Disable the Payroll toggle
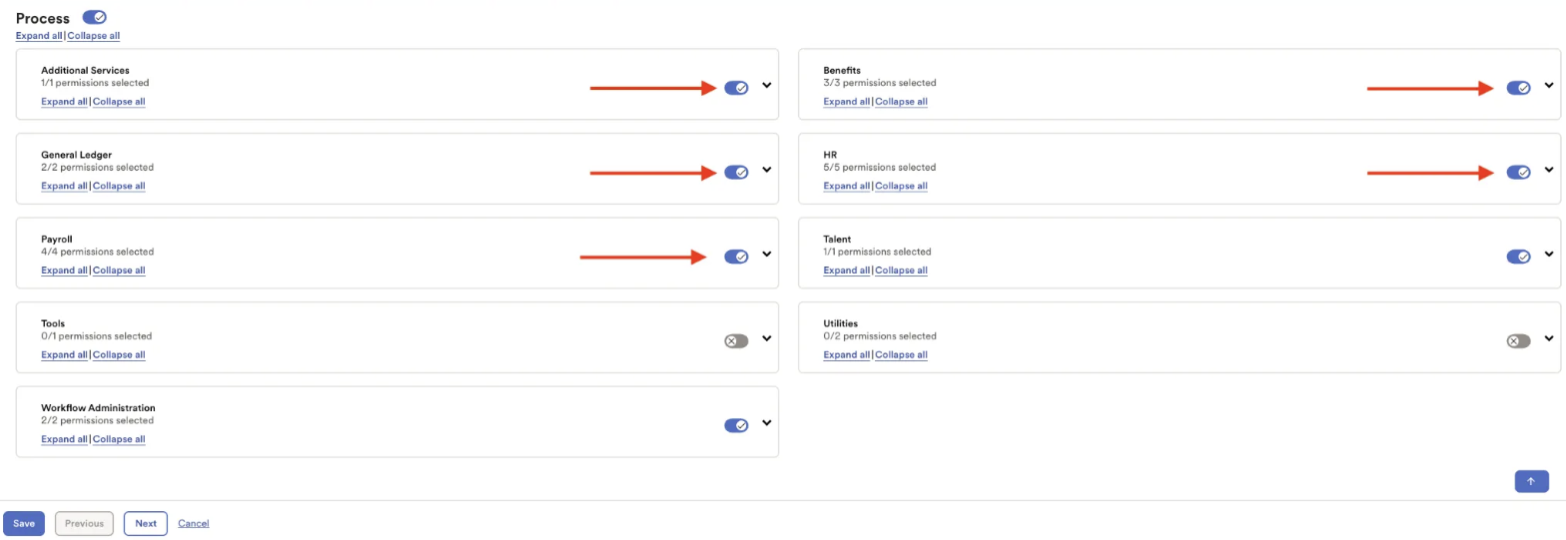Image resolution: width=1566 pixels, height=540 pixels. coord(736,257)
